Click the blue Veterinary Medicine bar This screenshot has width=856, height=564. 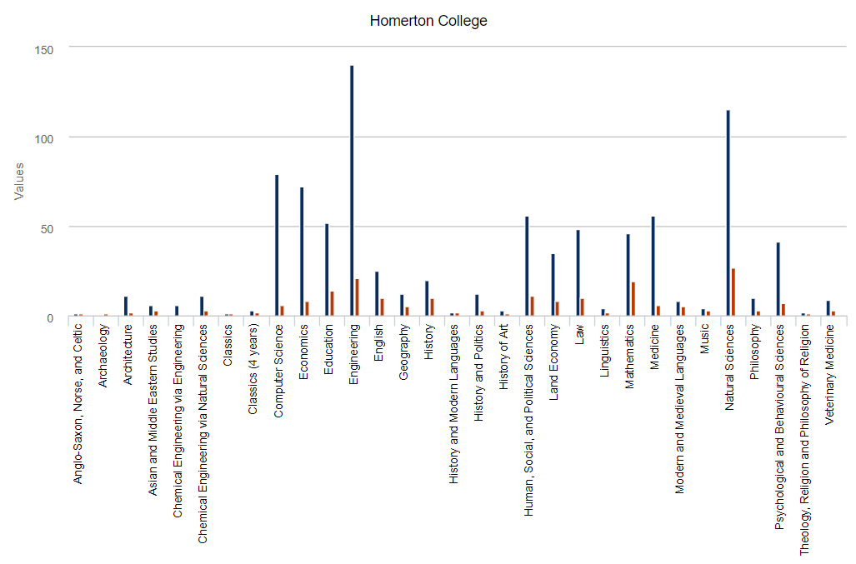click(828, 308)
